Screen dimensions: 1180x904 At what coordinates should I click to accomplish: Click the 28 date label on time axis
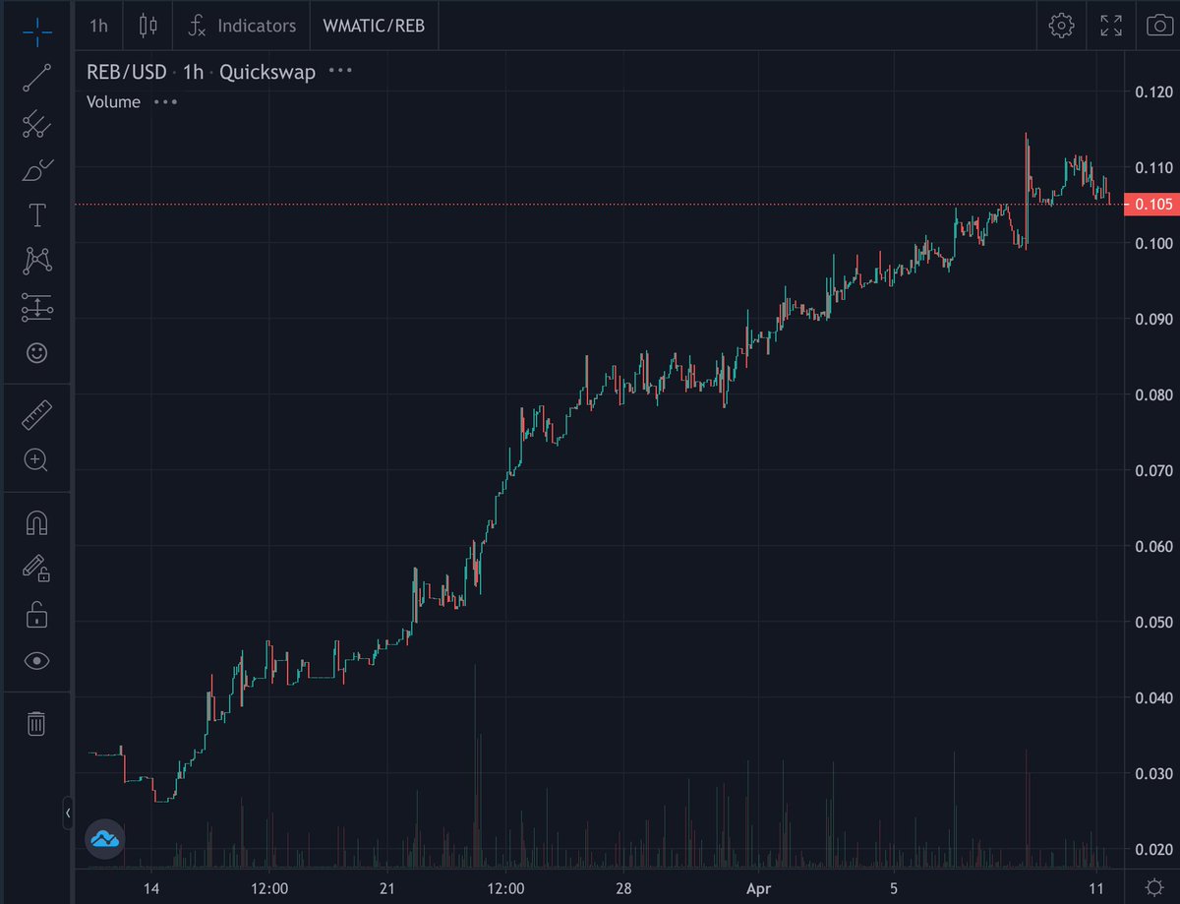[x=623, y=887]
